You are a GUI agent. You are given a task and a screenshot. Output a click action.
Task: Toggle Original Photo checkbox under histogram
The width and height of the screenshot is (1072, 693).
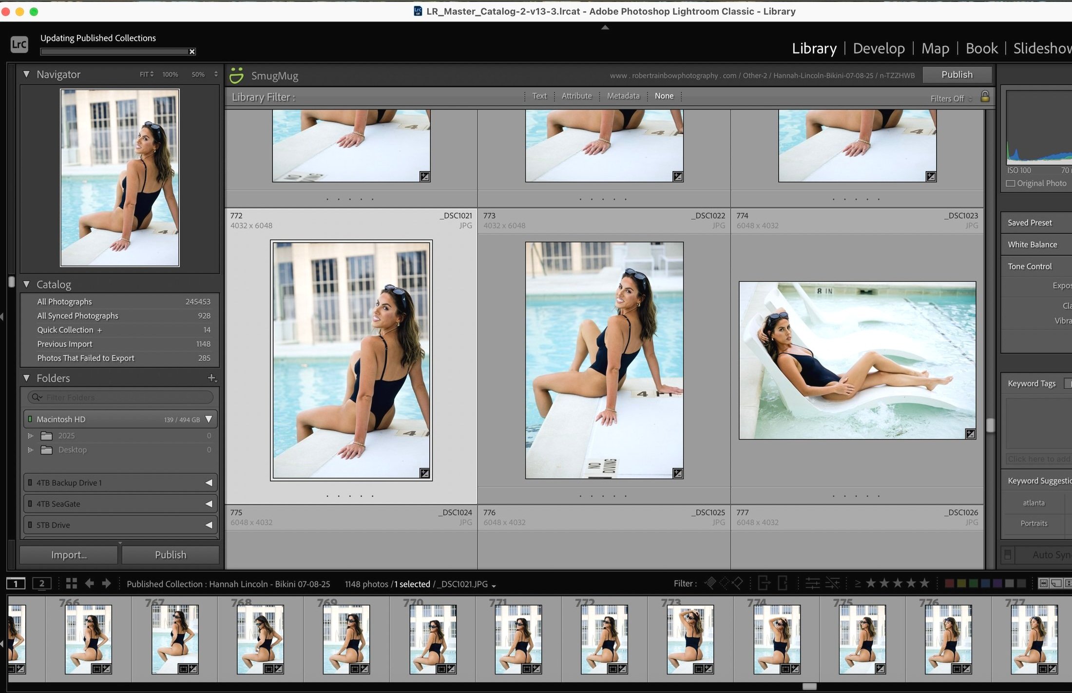click(1011, 184)
